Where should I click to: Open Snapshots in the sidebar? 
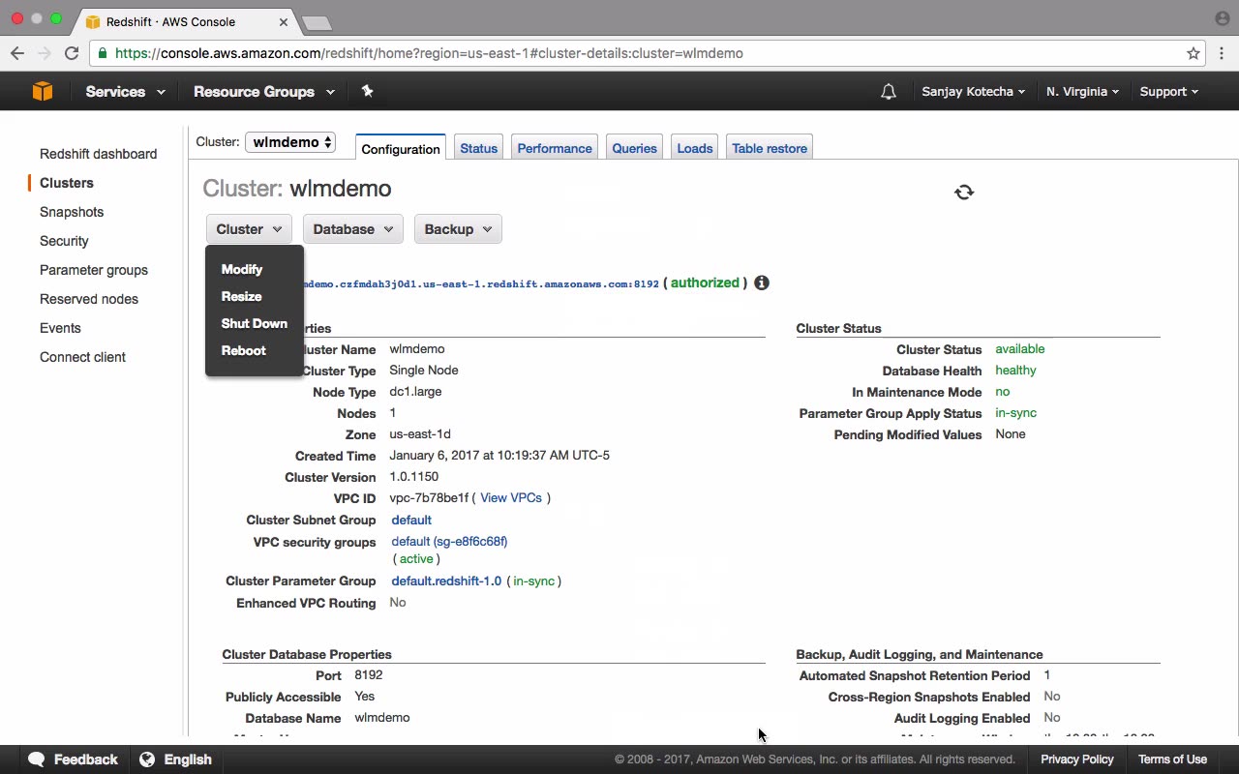[x=72, y=212]
